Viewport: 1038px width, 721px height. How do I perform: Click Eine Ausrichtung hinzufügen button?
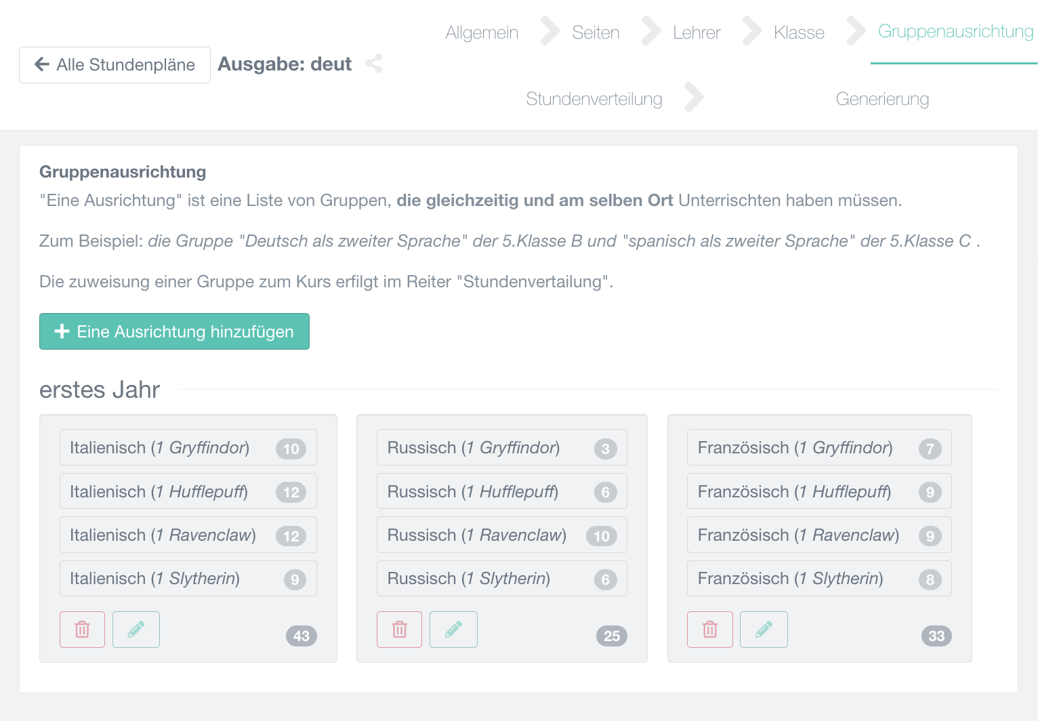pyautogui.click(x=174, y=331)
